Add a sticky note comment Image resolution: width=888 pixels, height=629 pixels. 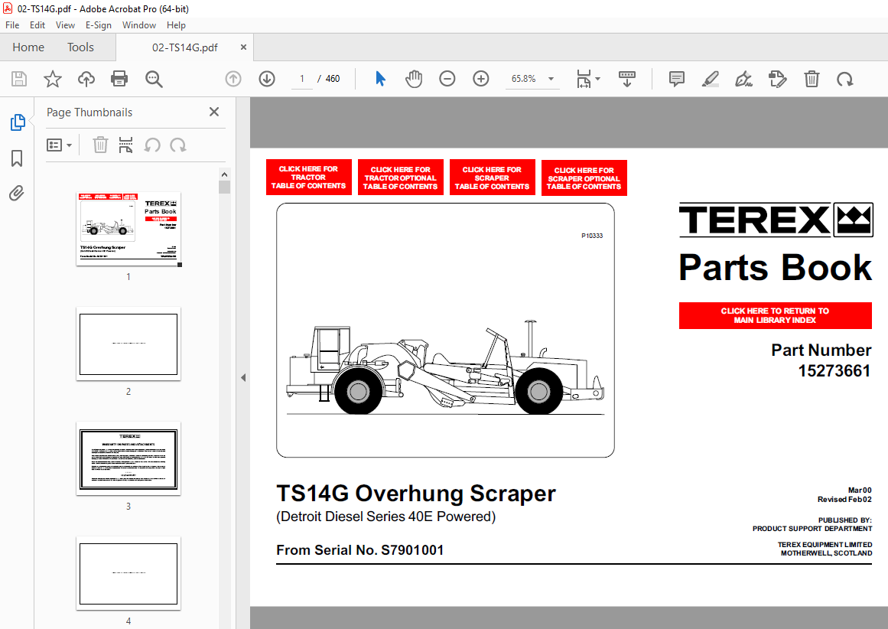677,79
